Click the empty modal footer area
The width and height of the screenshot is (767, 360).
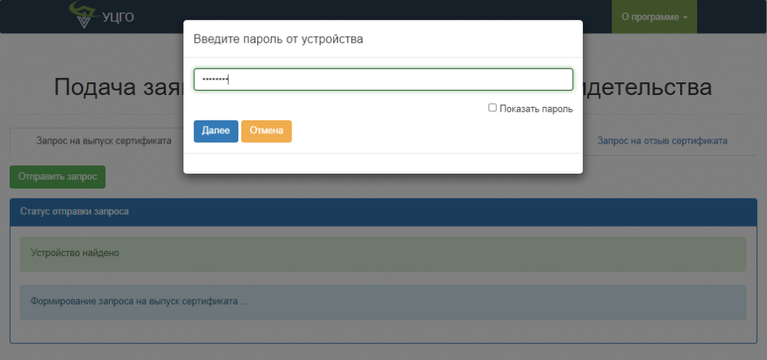(383, 163)
